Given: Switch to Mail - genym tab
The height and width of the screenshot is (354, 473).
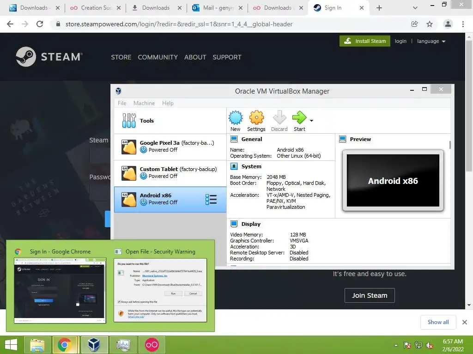Looking at the screenshot, I should pyautogui.click(x=217, y=8).
